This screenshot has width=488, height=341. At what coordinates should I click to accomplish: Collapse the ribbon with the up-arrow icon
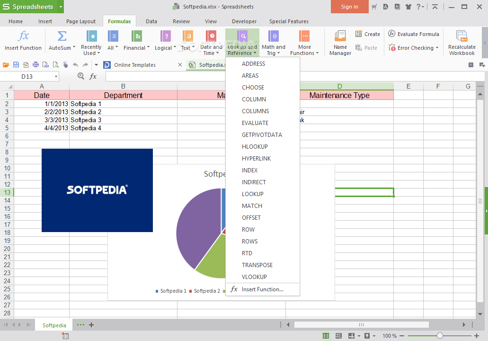(x=435, y=7)
